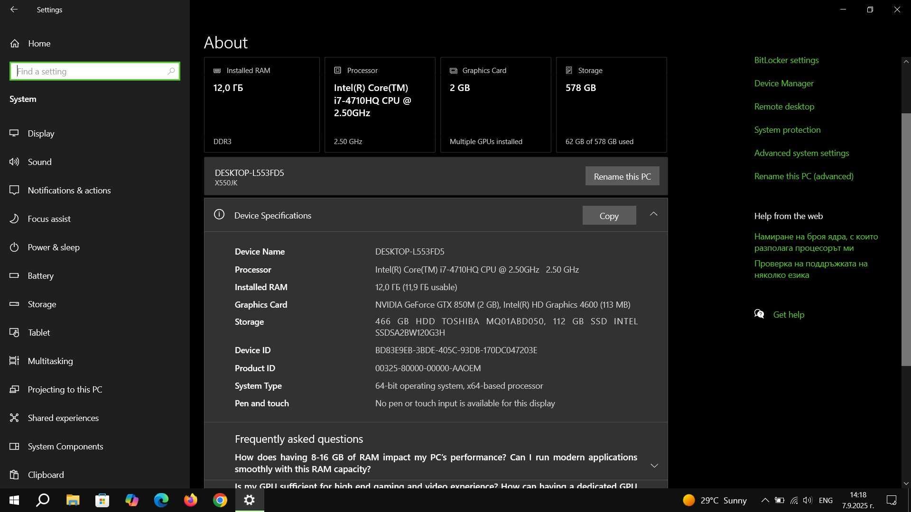The width and height of the screenshot is (911, 512).
Task: Click the Processor chip icon card
Action: coord(337,70)
